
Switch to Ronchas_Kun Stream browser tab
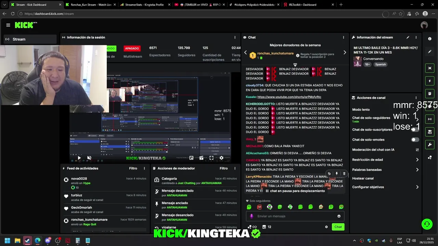coord(90,5)
